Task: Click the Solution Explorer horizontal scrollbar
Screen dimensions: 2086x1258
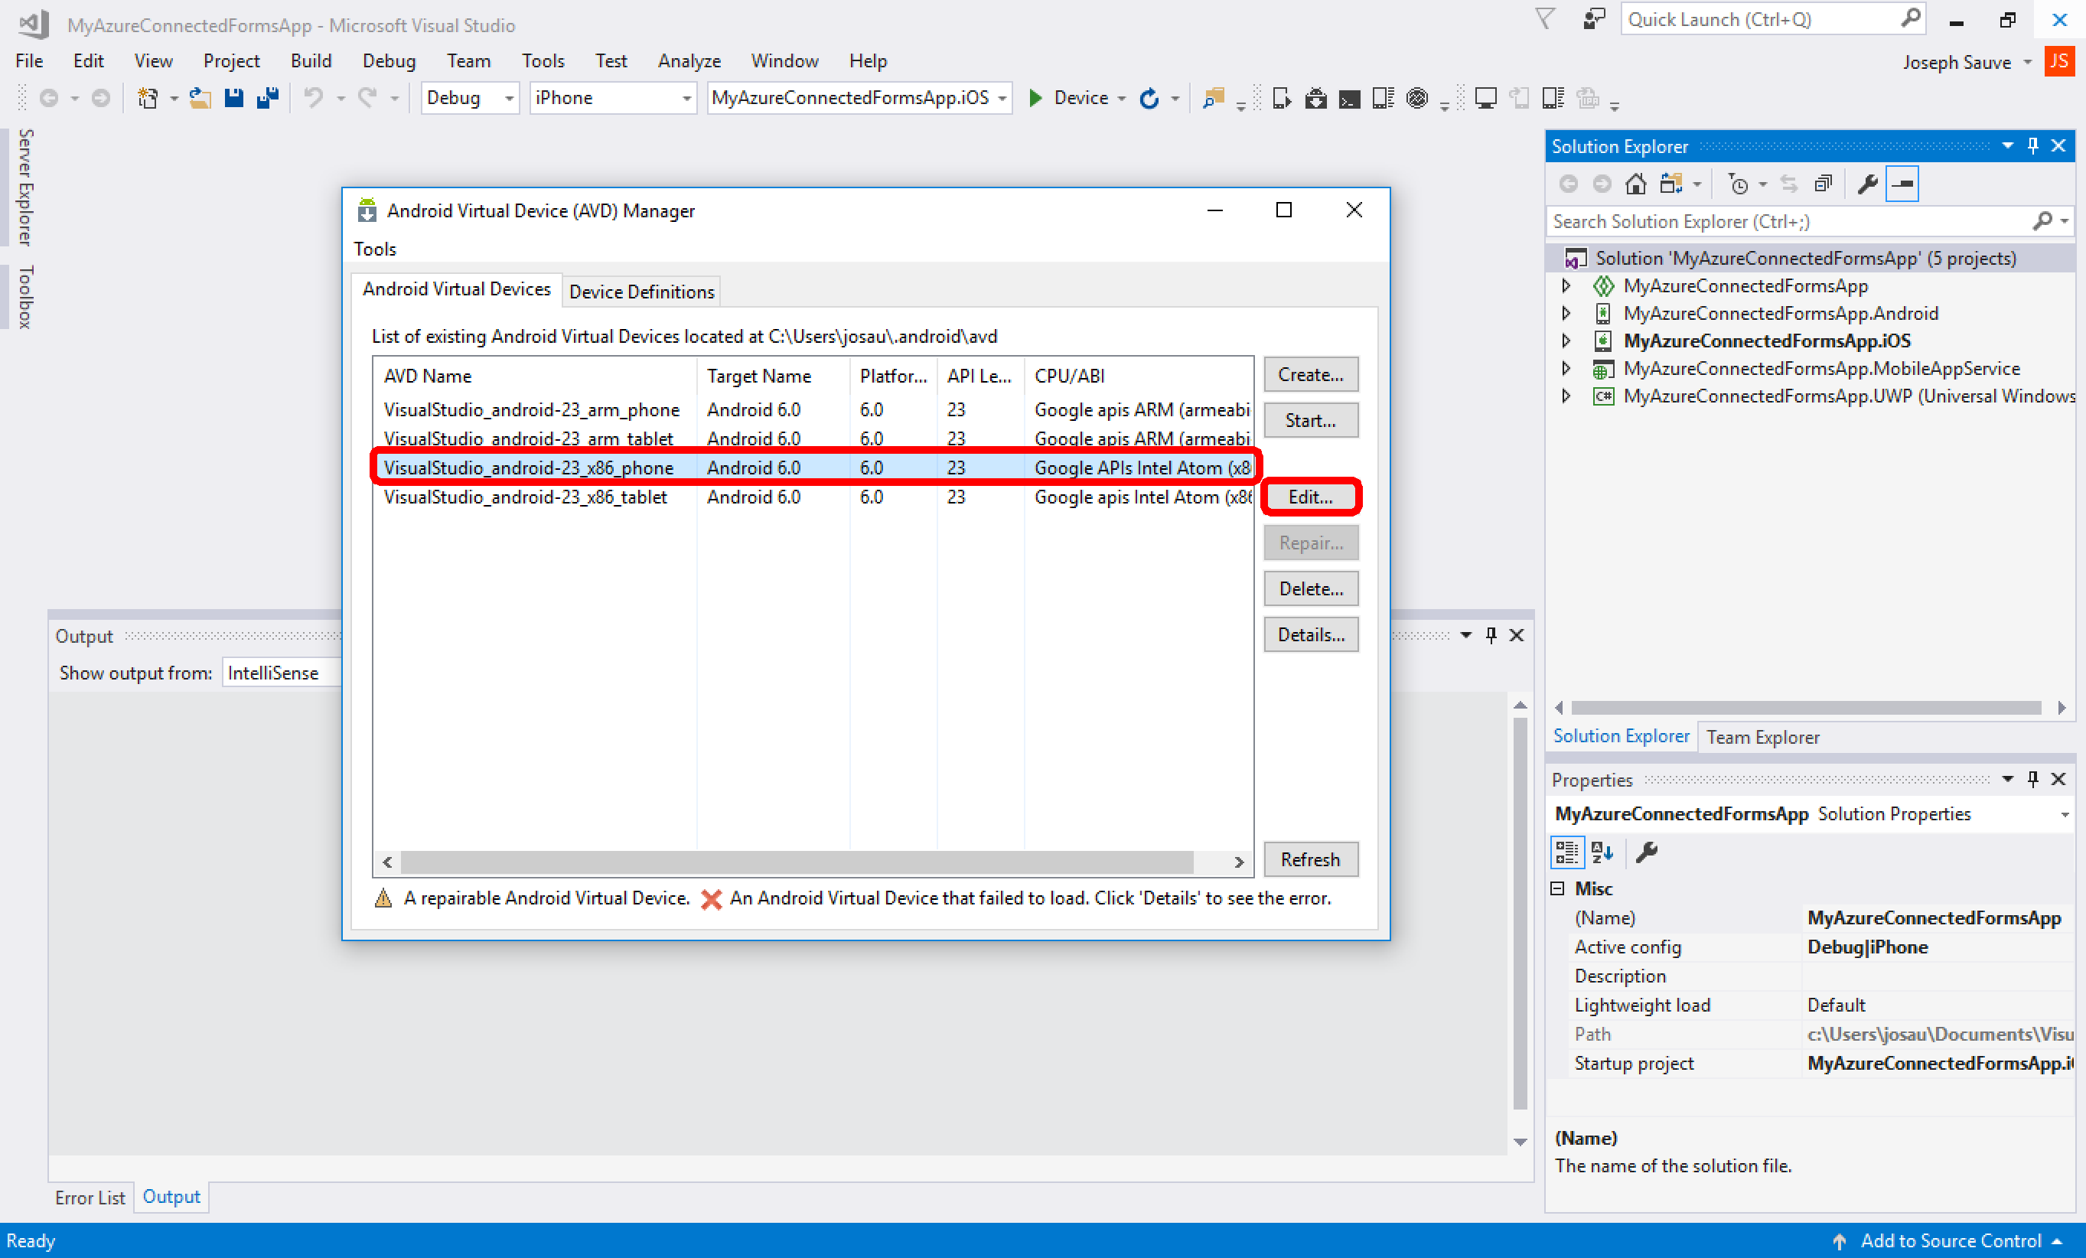Action: click(1805, 708)
